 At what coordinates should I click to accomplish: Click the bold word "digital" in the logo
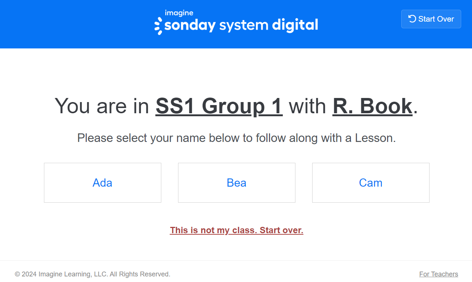click(x=295, y=25)
